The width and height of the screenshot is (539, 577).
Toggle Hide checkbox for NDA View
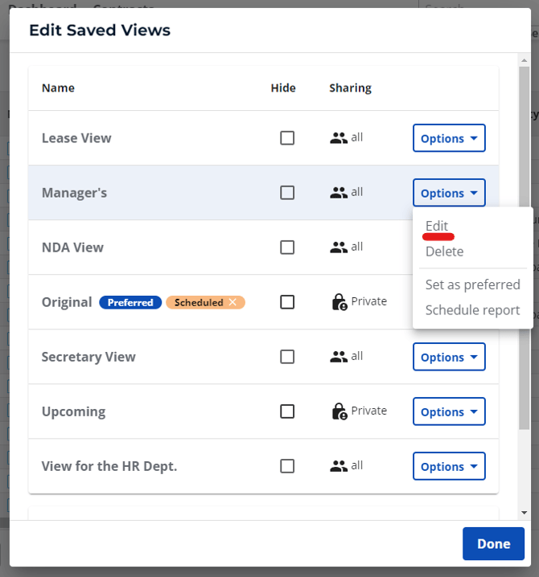click(287, 248)
